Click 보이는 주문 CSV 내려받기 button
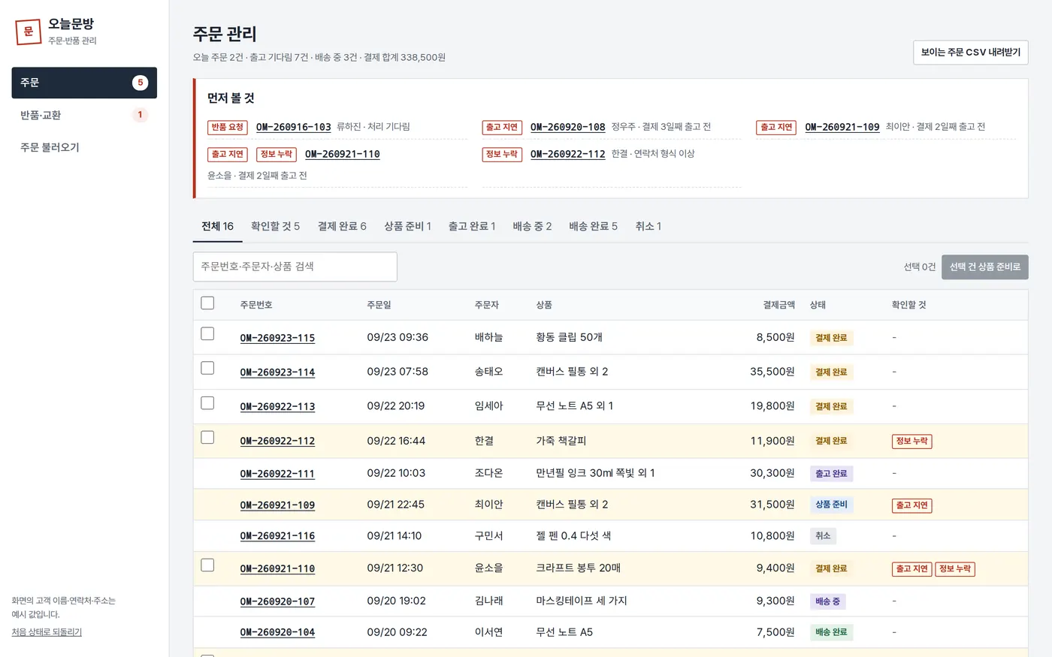 tap(970, 53)
